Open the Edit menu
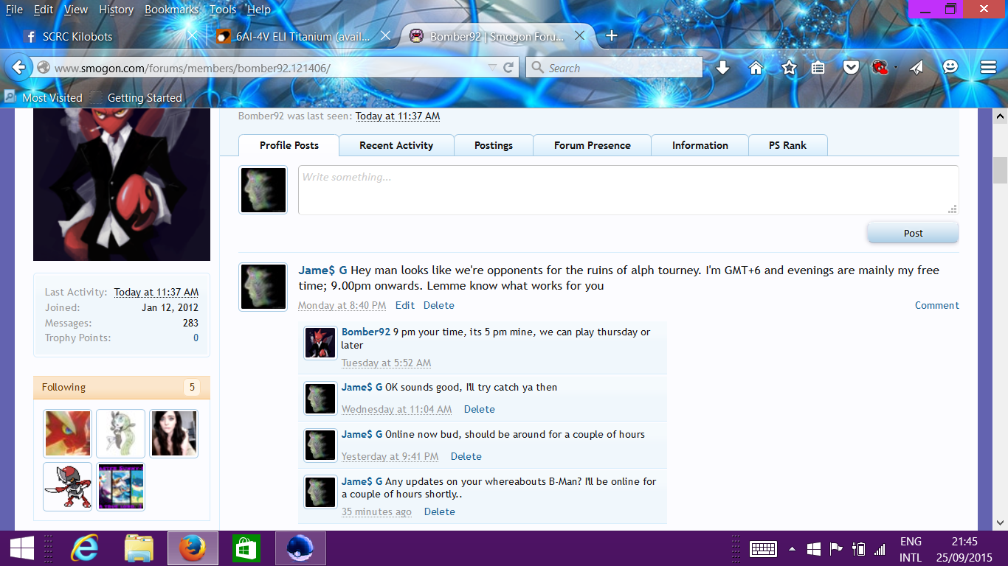The image size is (1008, 566). [44, 10]
